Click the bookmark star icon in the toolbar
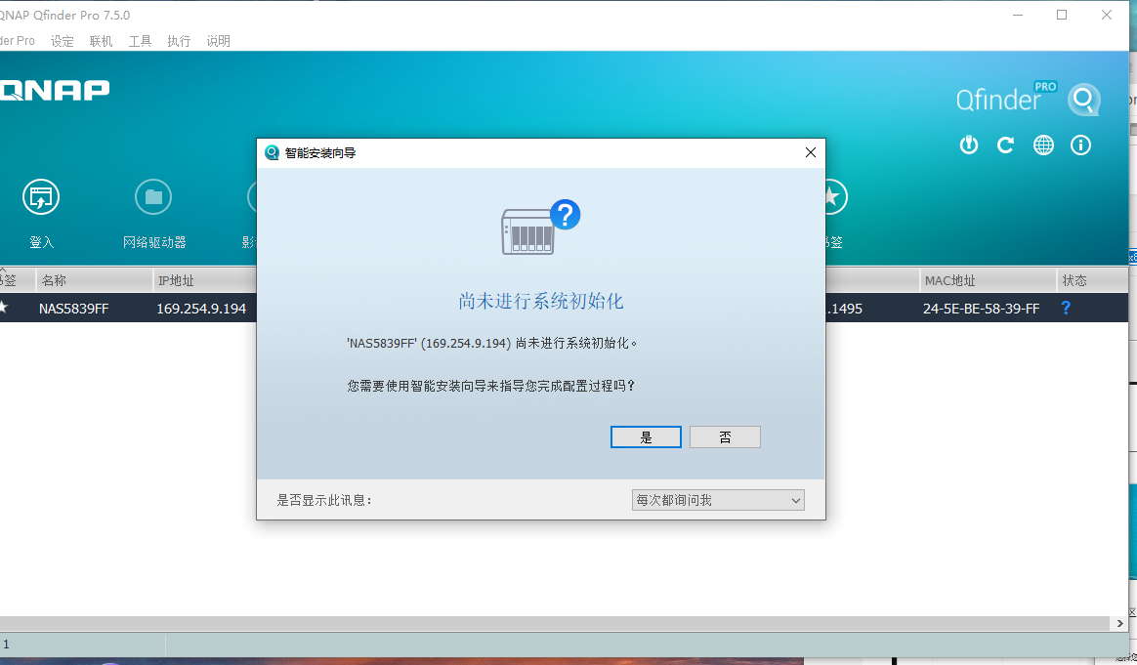The width and height of the screenshot is (1137, 665). pyautogui.click(x=830, y=197)
